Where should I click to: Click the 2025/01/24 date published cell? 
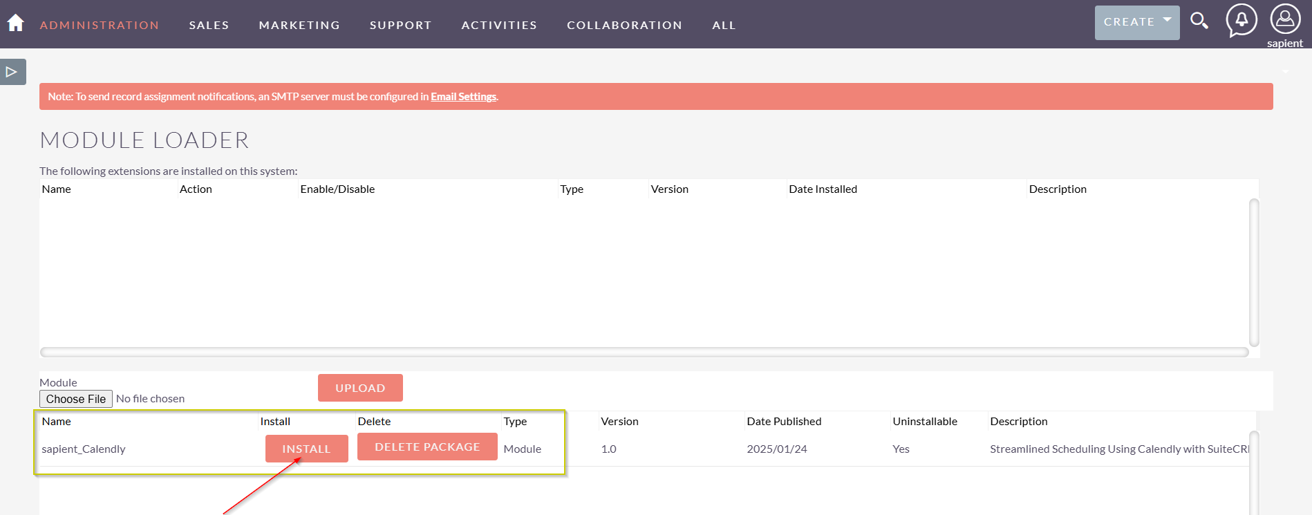pyautogui.click(x=777, y=449)
